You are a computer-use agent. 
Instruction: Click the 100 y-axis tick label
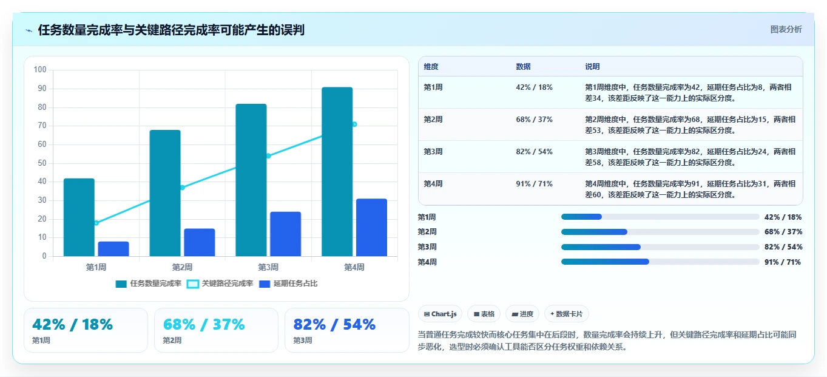pyautogui.click(x=40, y=70)
